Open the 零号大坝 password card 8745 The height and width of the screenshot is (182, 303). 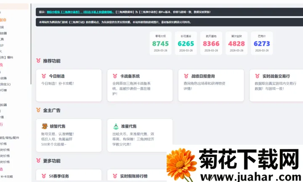(x=160, y=43)
